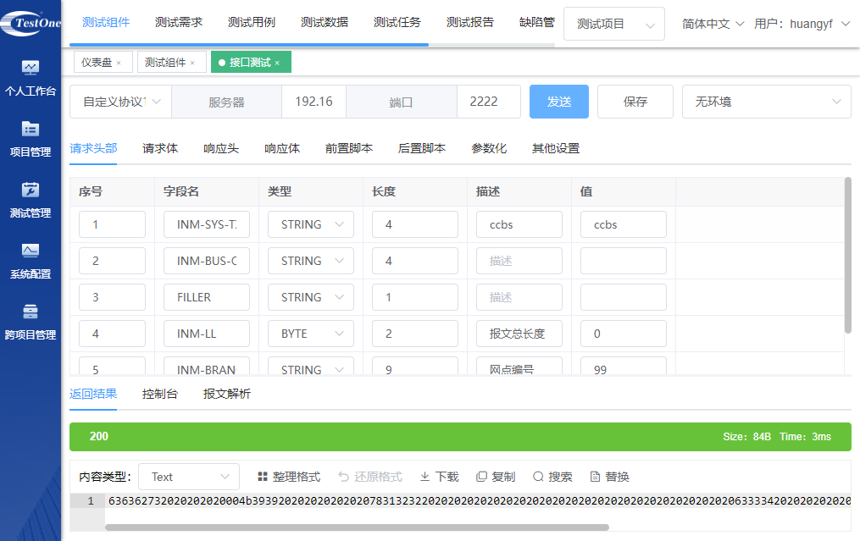The width and height of the screenshot is (860, 541).
Task: Open 项目管理 in the sidebar
Action: [x=31, y=129]
